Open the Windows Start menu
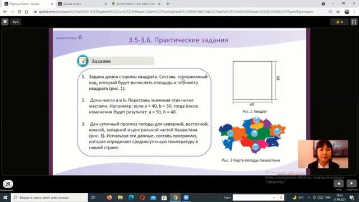This screenshot has width=359, height=202. [5, 198]
